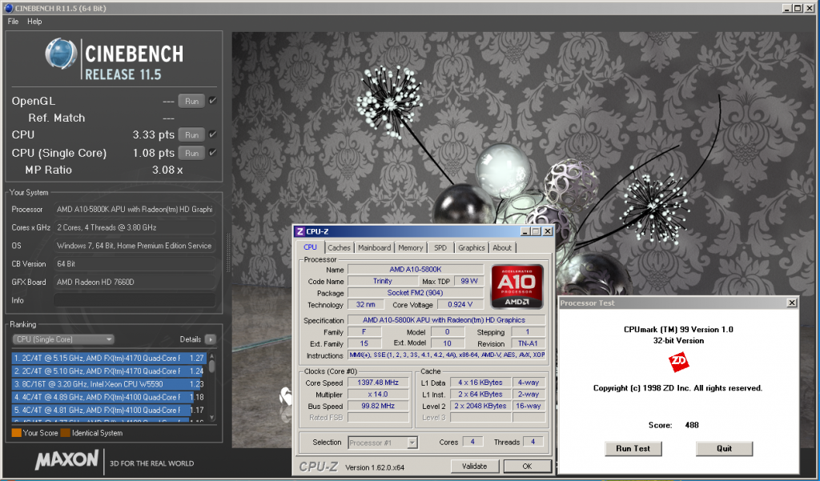The image size is (820, 481).
Task: Click the Rated FSB field in CPU-Z
Action: click(378, 417)
